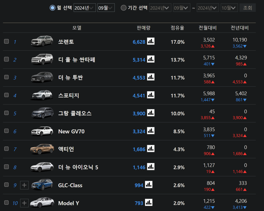Viewport: 264px width, 211px height.
Task: Check the box for 스포티지 row
Action: pos(6,95)
